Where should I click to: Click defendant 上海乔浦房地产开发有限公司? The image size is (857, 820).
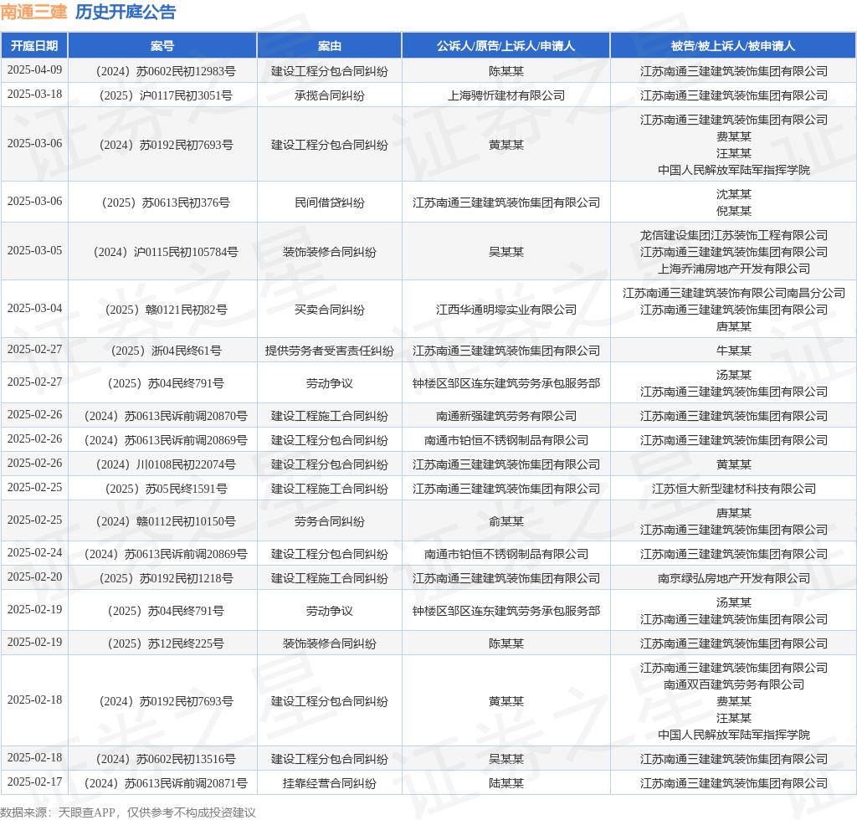click(x=733, y=269)
